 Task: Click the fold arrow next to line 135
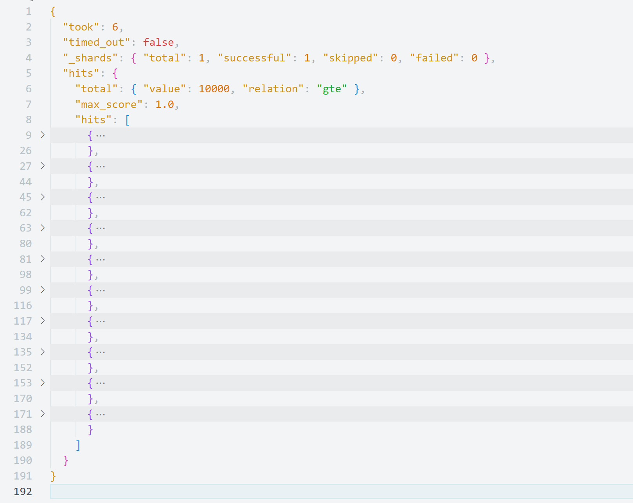click(43, 352)
